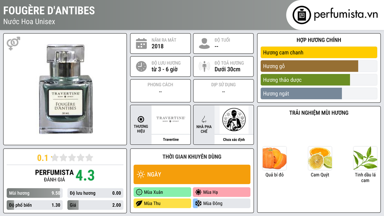Select the Tinh dầu lá cam leaf image
Screen dimensions: 384x216
[365, 158]
